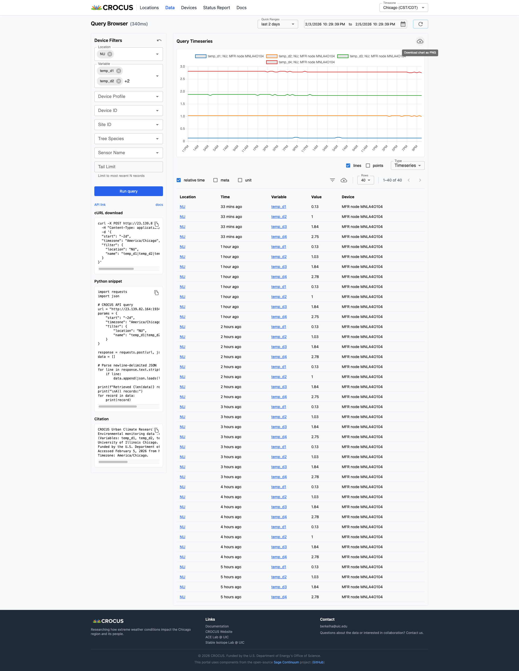The height and width of the screenshot is (671, 519).
Task: Enable the points checkbox on chart
Action: coord(368,165)
